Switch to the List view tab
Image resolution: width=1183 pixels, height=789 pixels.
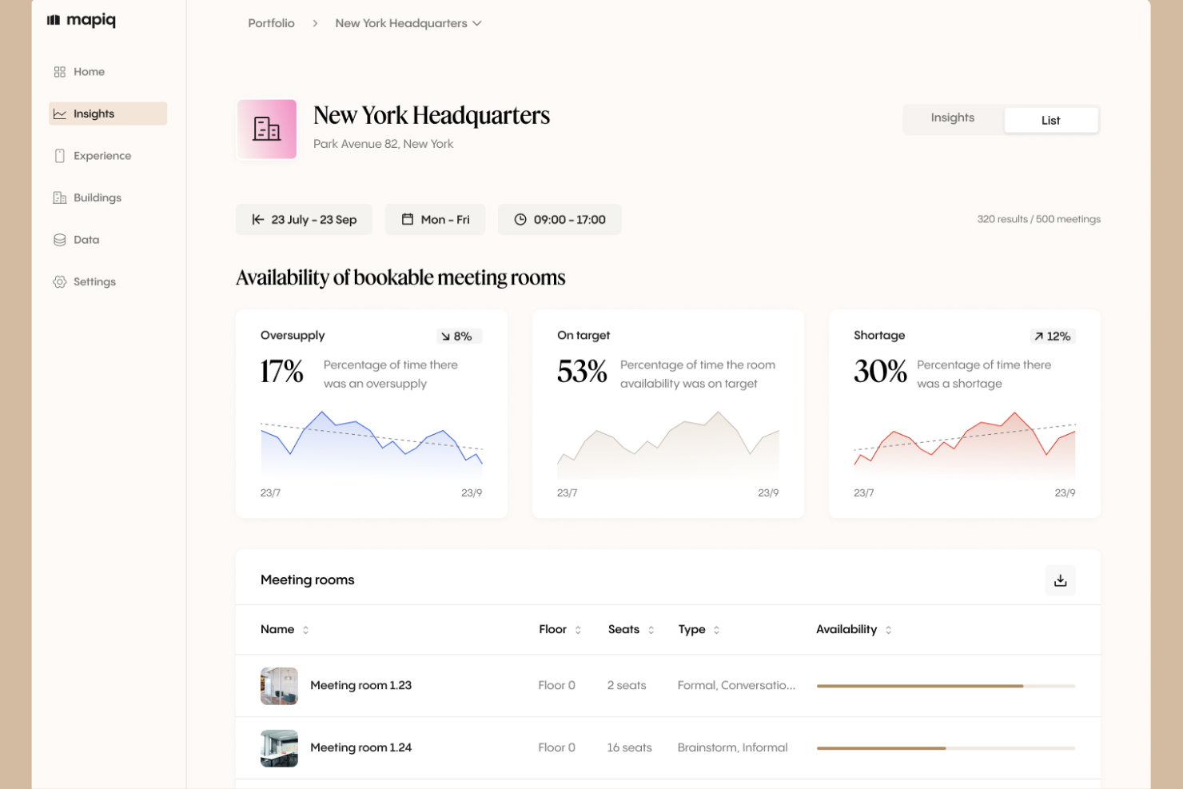click(x=1050, y=121)
